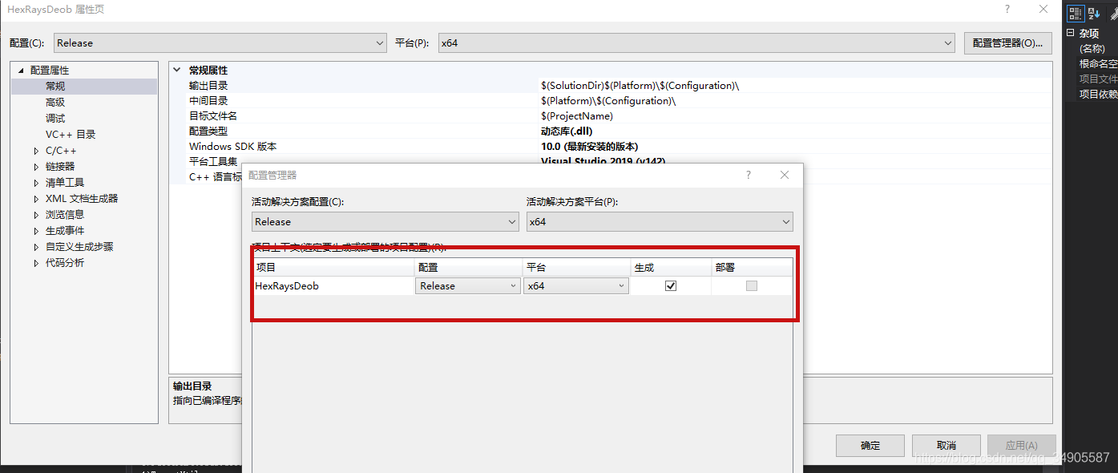Toggle the 生成 checkbox for HexRaysDeob
This screenshot has height=473, width=1118.
(x=671, y=285)
